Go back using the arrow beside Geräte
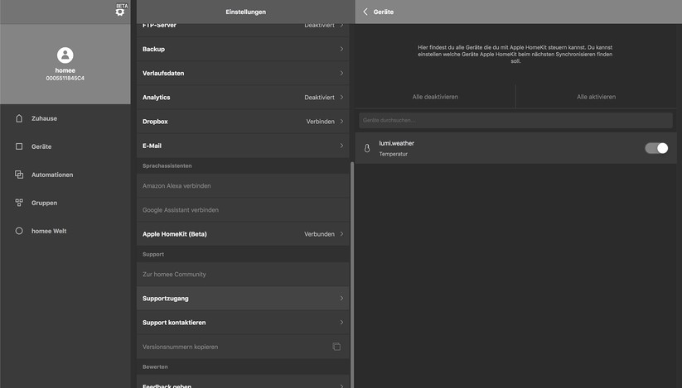Image resolution: width=682 pixels, height=388 pixels. tap(365, 12)
